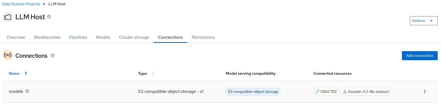The image size is (441, 105).
Task: Open the Actions dropdown
Action: (423, 21)
